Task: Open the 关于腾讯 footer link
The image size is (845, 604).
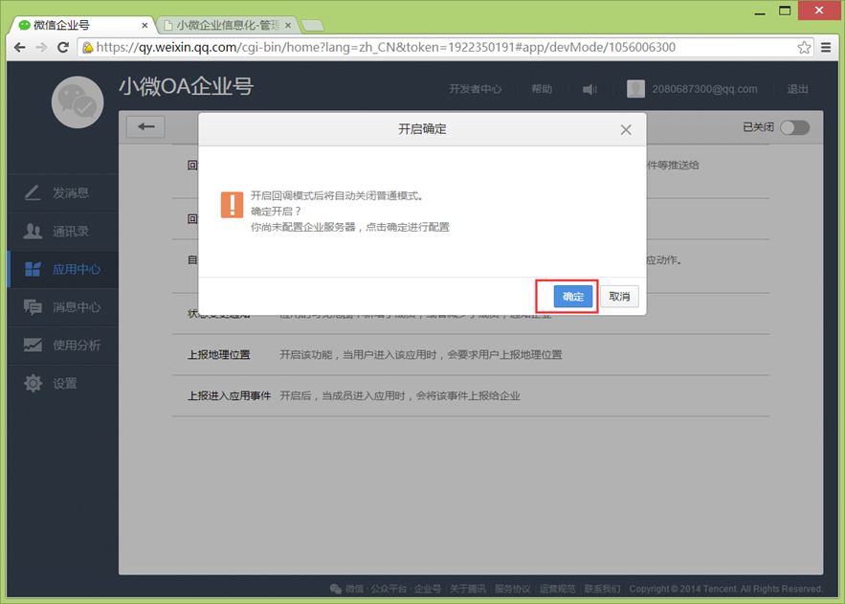Action: (468, 589)
